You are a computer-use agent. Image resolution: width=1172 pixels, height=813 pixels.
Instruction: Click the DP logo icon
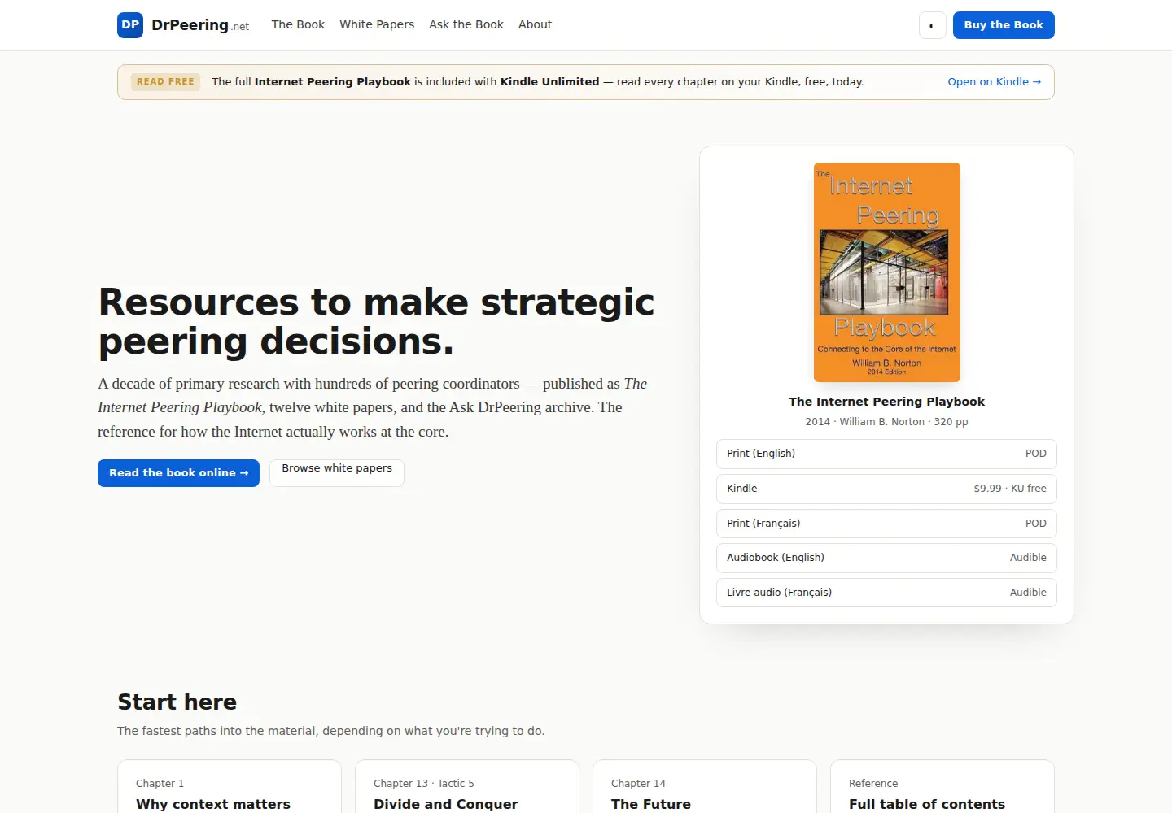coord(130,25)
